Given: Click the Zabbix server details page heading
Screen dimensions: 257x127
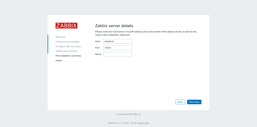Looking at the screenshot, I should tap(114, 26).
